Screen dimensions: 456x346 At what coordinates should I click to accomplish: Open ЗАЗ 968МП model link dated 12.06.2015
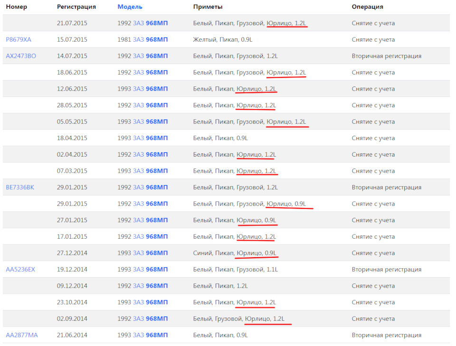(151, 89)
